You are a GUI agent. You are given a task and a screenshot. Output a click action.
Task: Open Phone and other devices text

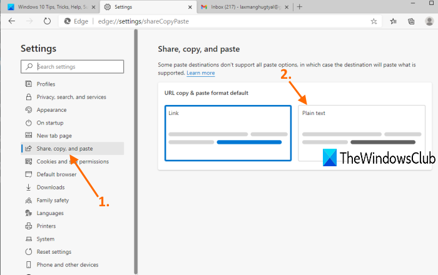68,264
